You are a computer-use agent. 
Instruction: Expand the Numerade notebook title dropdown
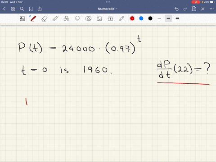[x=108, y=9]
